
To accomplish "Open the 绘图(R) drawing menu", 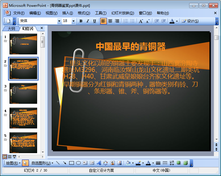I will tap(13, 163).
